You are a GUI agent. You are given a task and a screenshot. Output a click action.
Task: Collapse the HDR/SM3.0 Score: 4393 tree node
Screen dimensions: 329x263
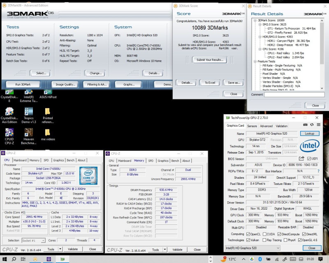pyautogui.click(x=260, y=37)
